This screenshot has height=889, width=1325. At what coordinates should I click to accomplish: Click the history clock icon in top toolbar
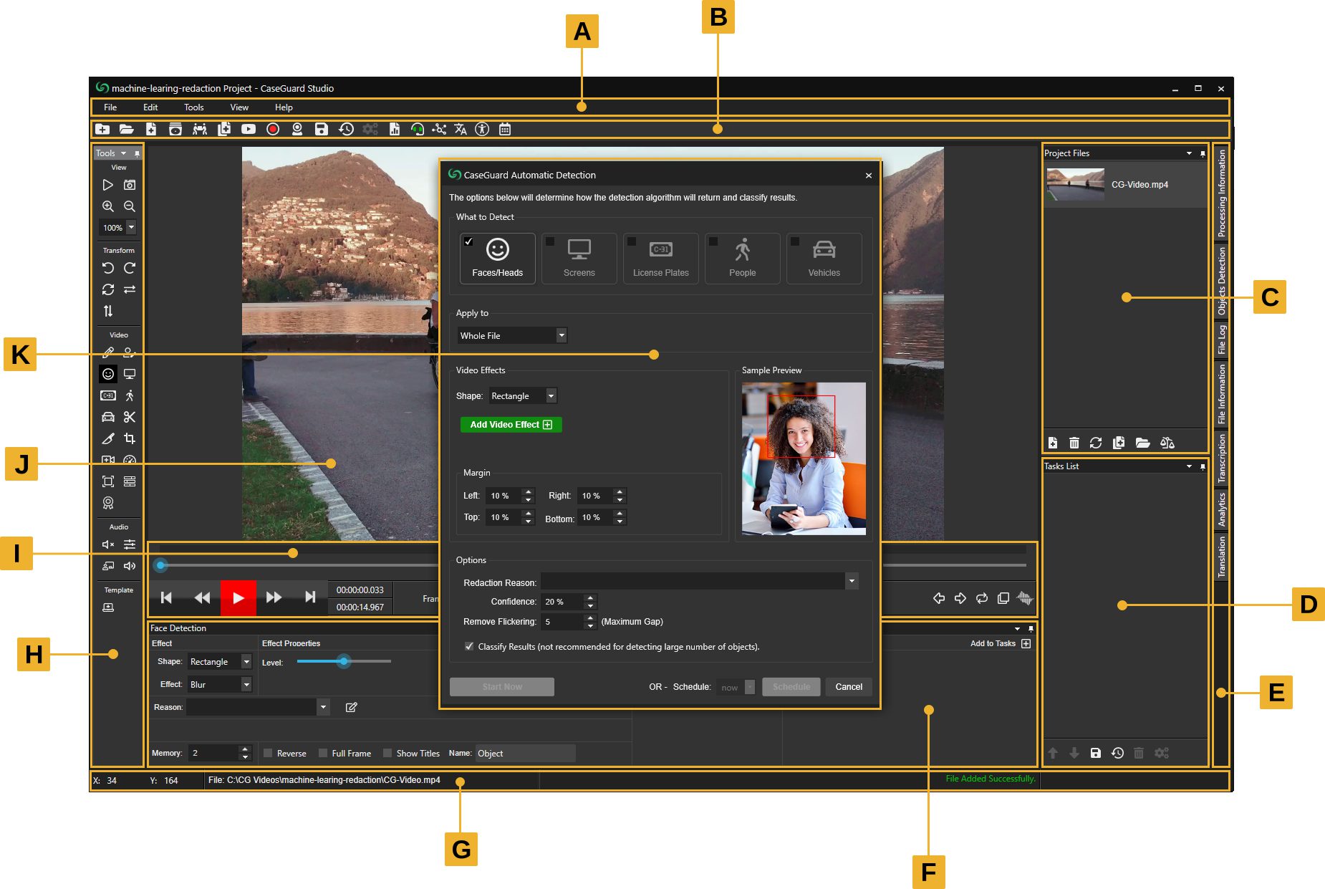[346, 129]
